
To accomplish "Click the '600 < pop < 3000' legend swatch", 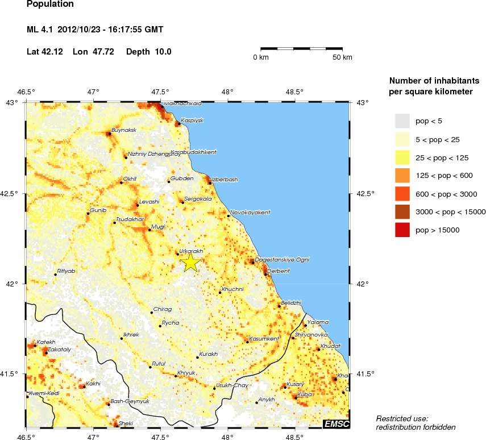I will (402, 194).
